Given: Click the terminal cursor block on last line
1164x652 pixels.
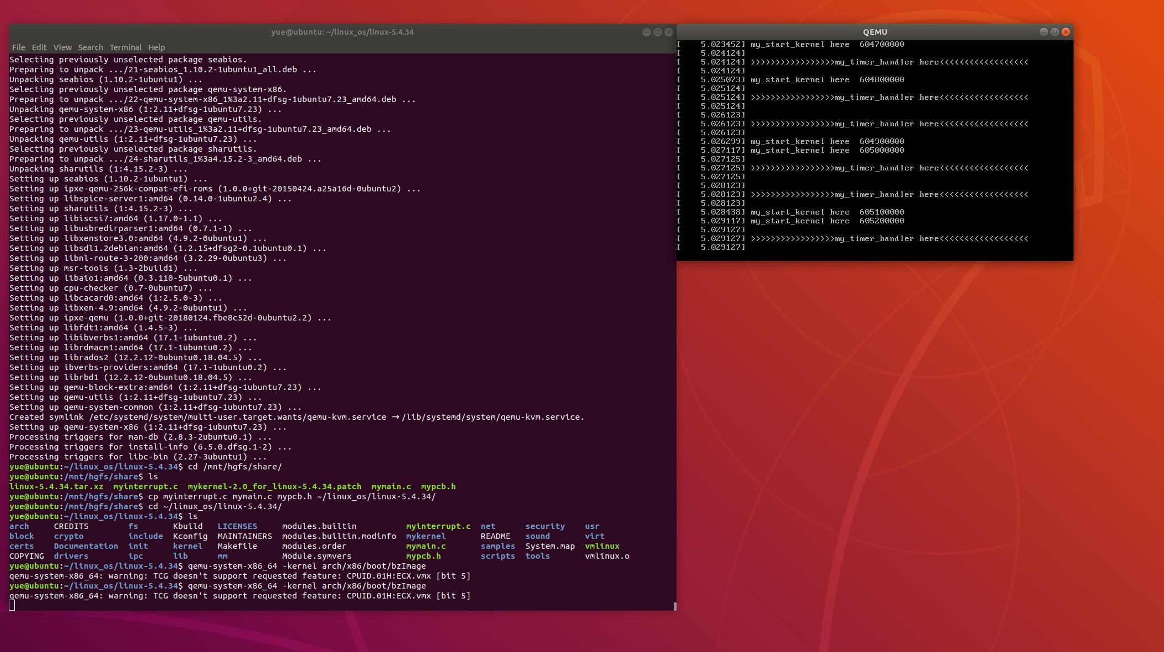Looking at the screenshot, I should 12,606.
